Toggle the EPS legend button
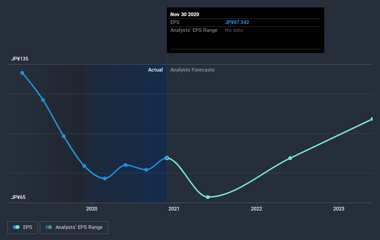Screen dimensions: 380x240 [x=23, y=228]
